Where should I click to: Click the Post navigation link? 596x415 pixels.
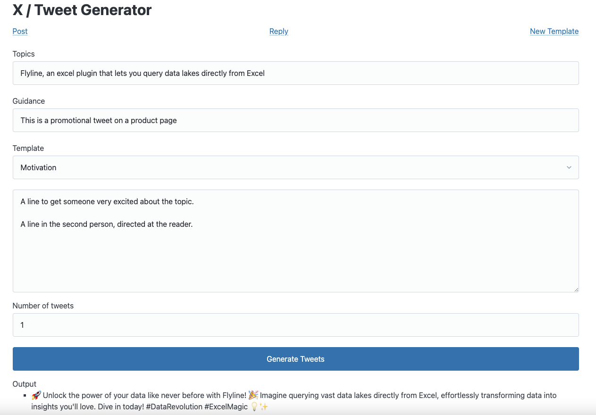click(20, 31)
